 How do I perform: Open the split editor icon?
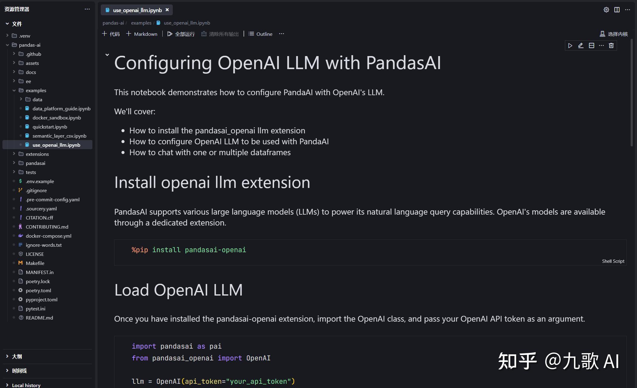coord(617,9)
